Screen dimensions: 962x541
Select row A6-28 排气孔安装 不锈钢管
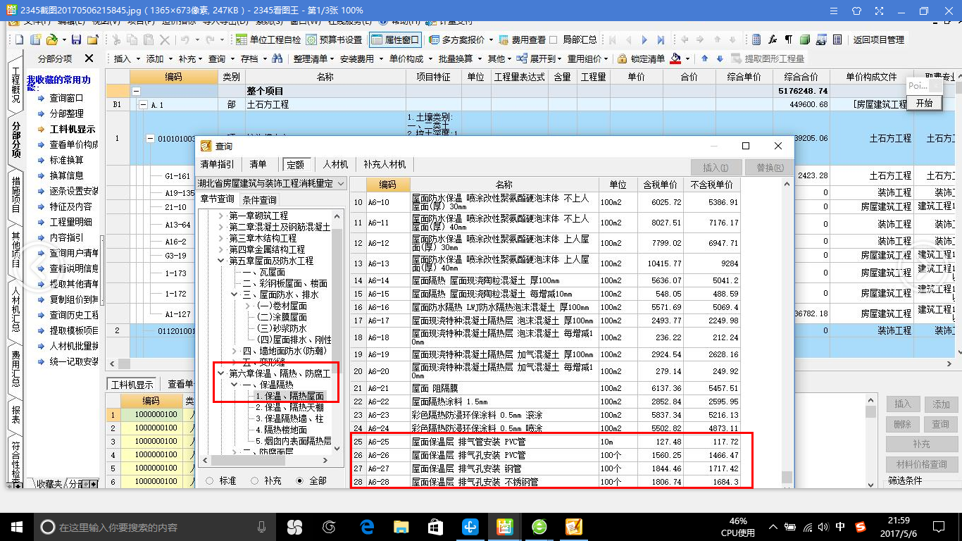(546, 482)
